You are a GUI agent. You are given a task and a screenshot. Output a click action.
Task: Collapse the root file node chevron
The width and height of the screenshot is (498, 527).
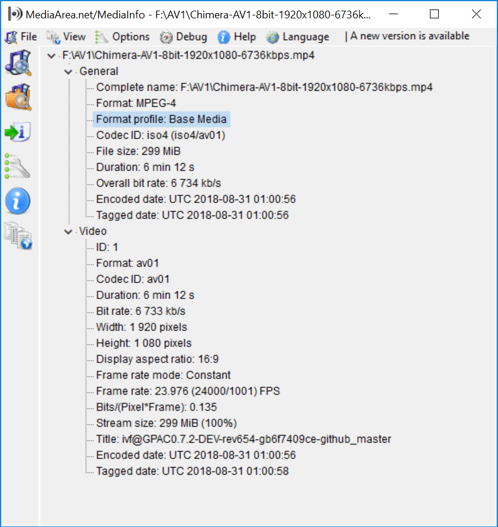click(x=52, y=56)
